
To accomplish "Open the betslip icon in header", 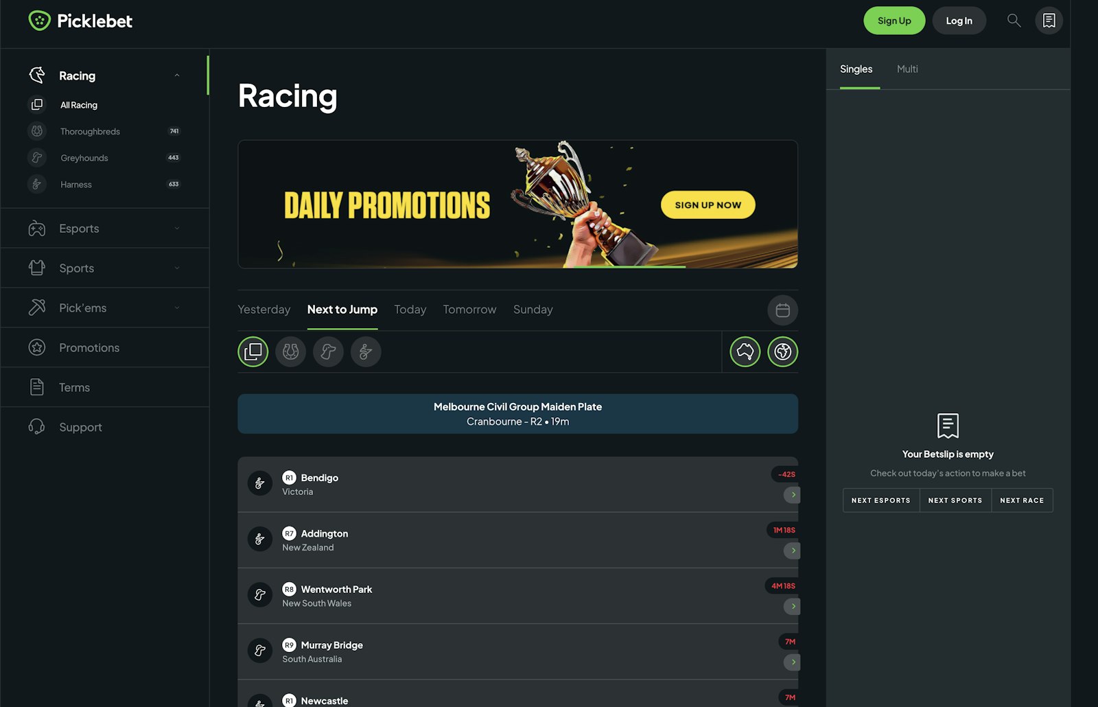I will pos(1049,21).
